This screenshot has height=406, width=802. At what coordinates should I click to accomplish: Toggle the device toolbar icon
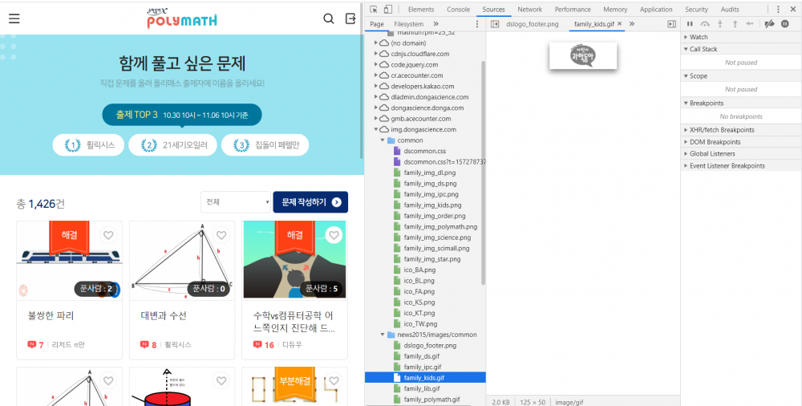coord(388,9)
